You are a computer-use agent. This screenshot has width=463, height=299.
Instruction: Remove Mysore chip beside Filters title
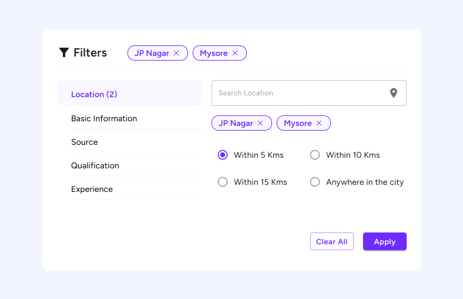point(235,54)
